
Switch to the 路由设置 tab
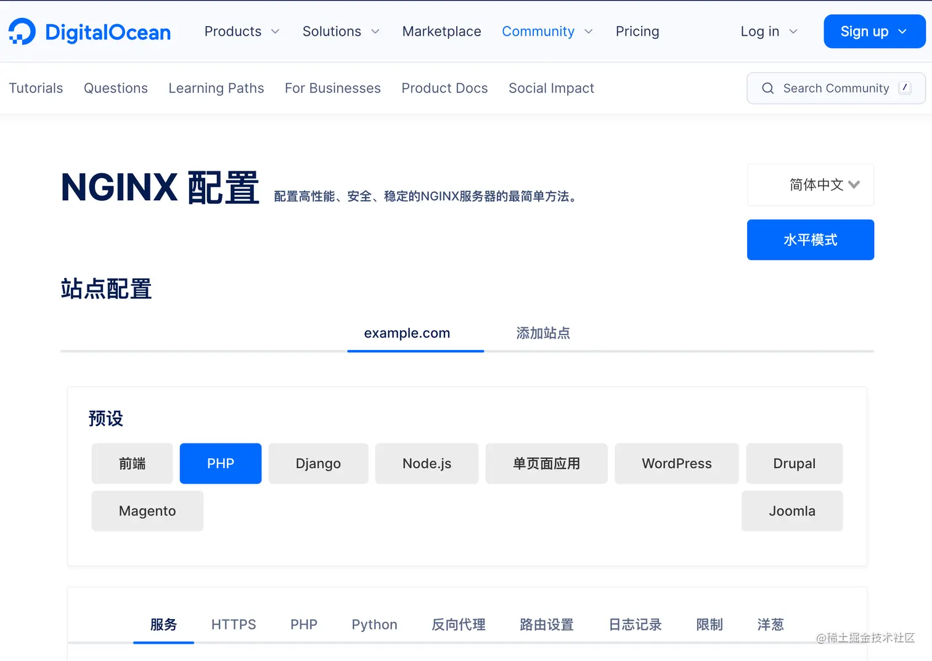(547, 625)
